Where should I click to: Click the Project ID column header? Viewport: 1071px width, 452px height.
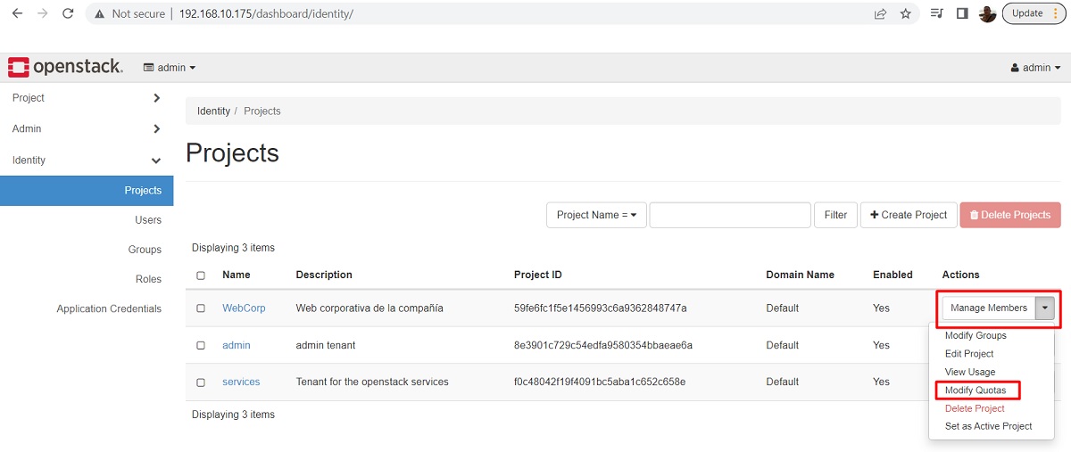click(538, 275)
